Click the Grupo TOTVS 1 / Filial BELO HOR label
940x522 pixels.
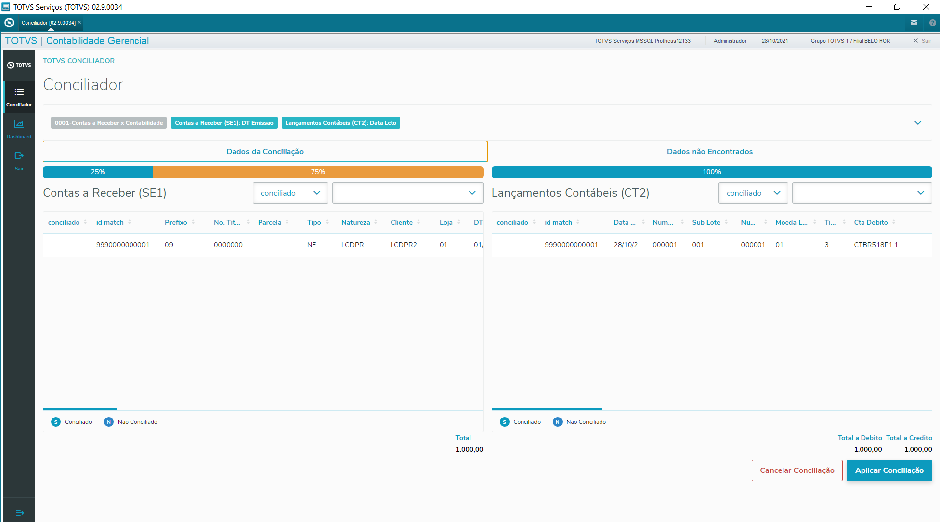coord(850,41)
